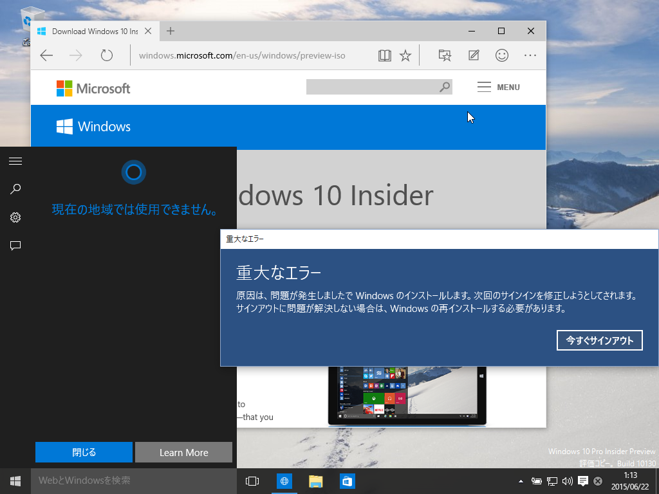Send feedback smiley icon
Image resolution: width=659 pixels, height=494 pixels.
[502, 55]
